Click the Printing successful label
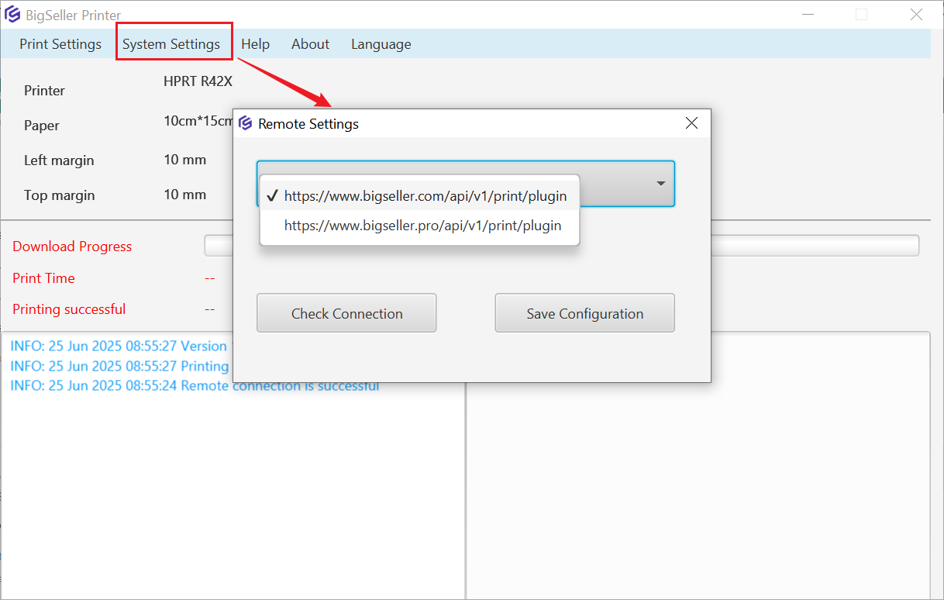944x600 pixels. (x=69, y=309)
